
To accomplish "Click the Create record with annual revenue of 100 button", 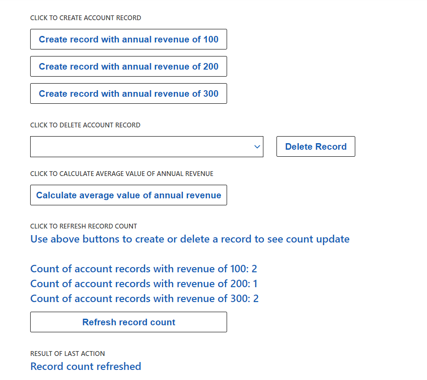I will (x=128, y=39).
